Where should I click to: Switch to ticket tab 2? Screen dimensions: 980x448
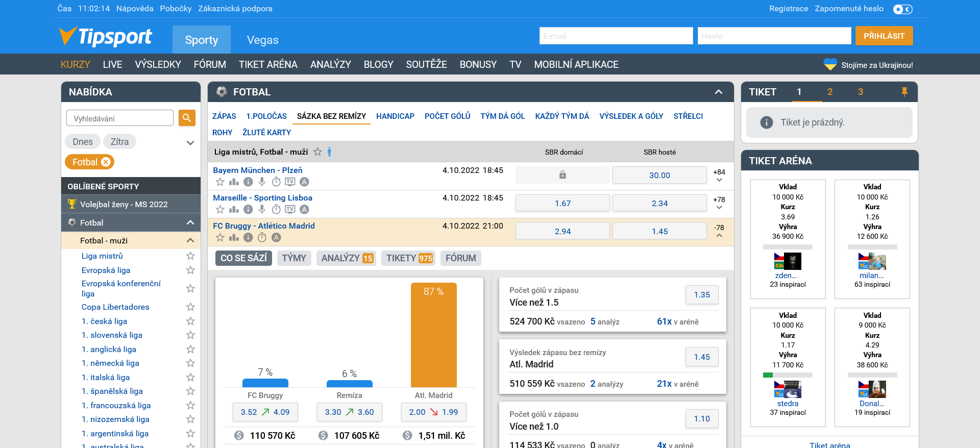(x=830, y=92)
